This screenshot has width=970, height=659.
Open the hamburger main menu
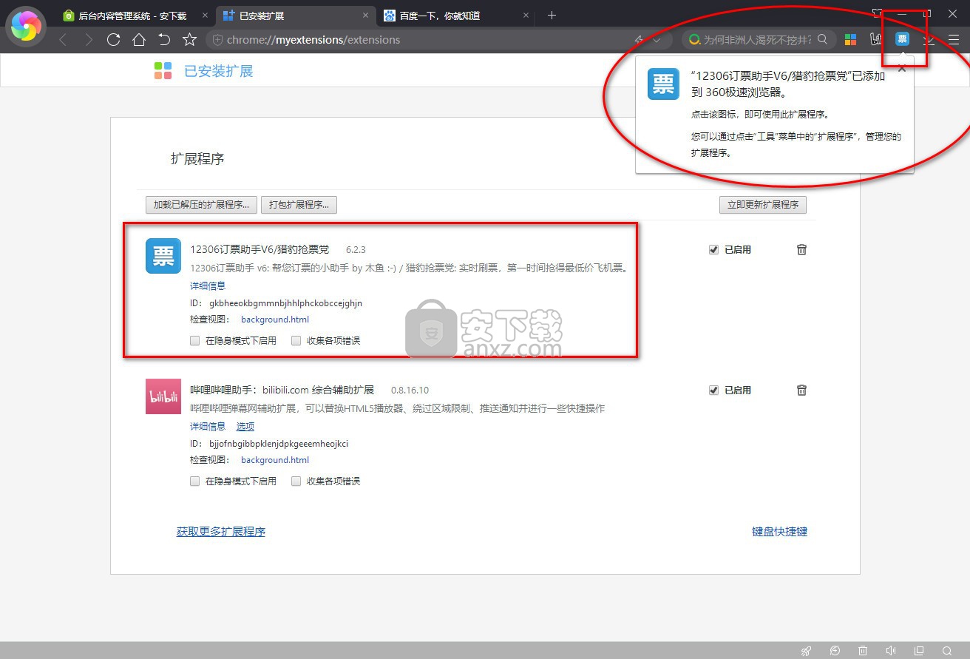[954, 40]
